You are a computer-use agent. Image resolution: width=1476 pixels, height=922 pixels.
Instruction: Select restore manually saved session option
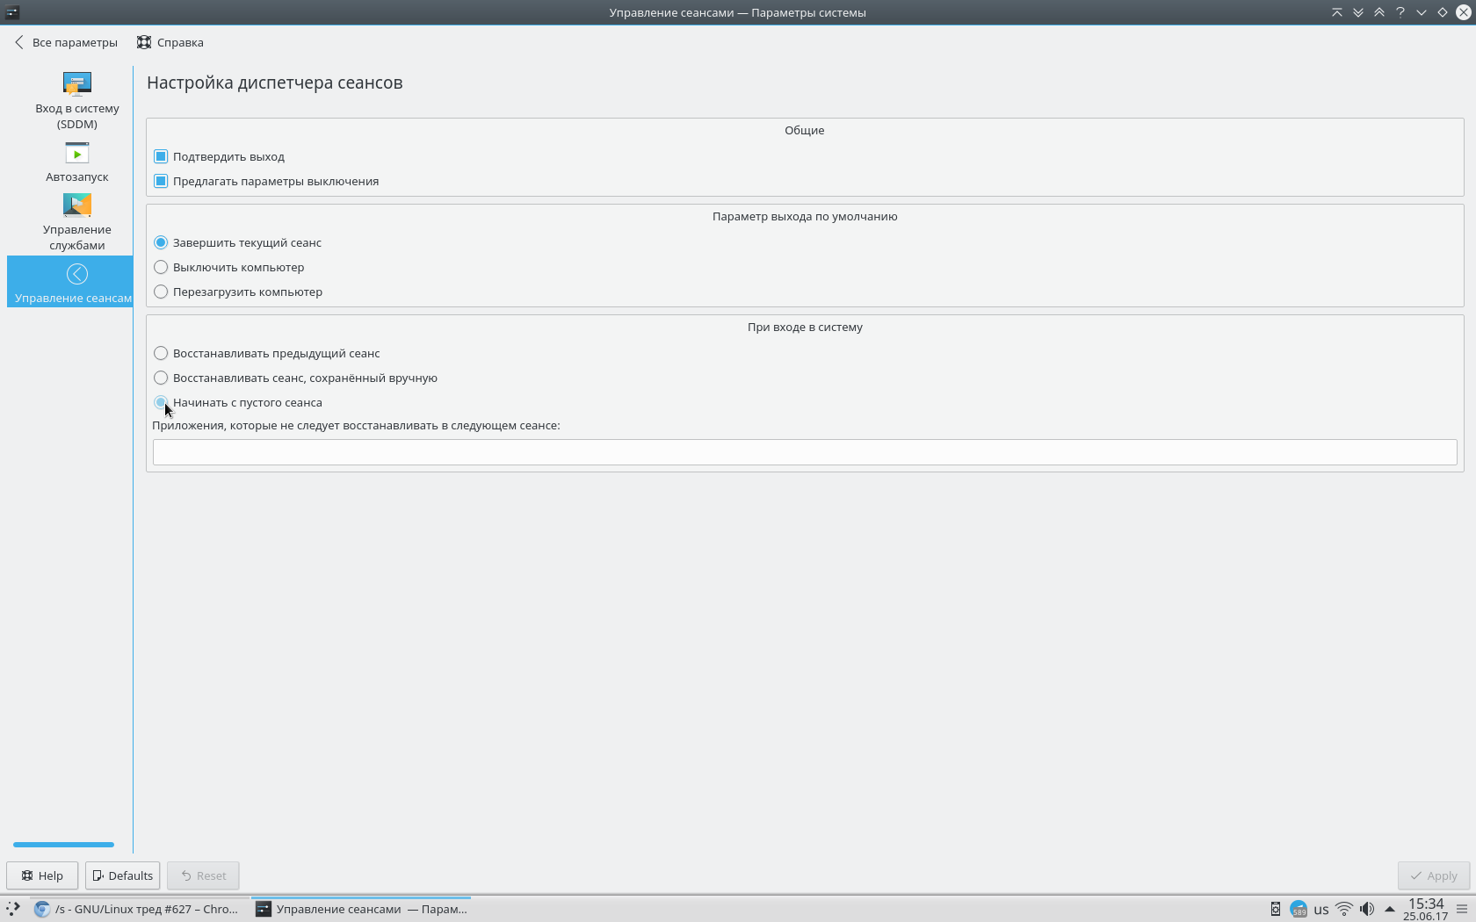[161, 378]
